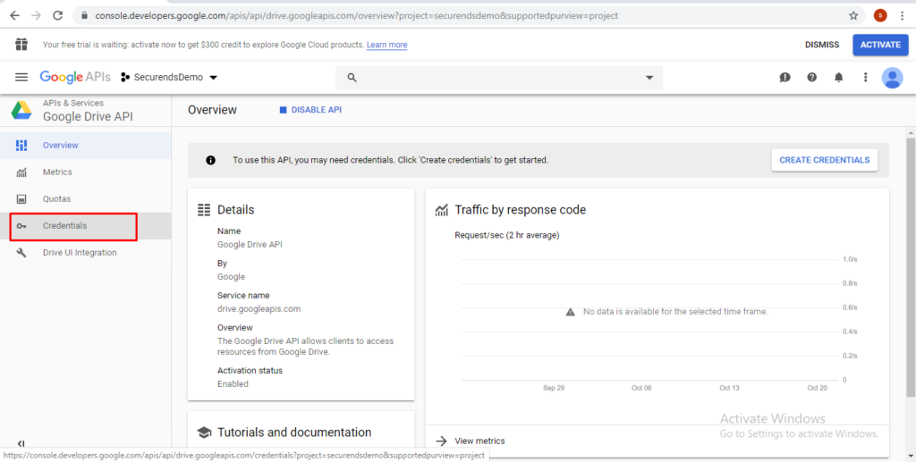
Task: Click the Enabled activation status text
Action: (233, 384)
